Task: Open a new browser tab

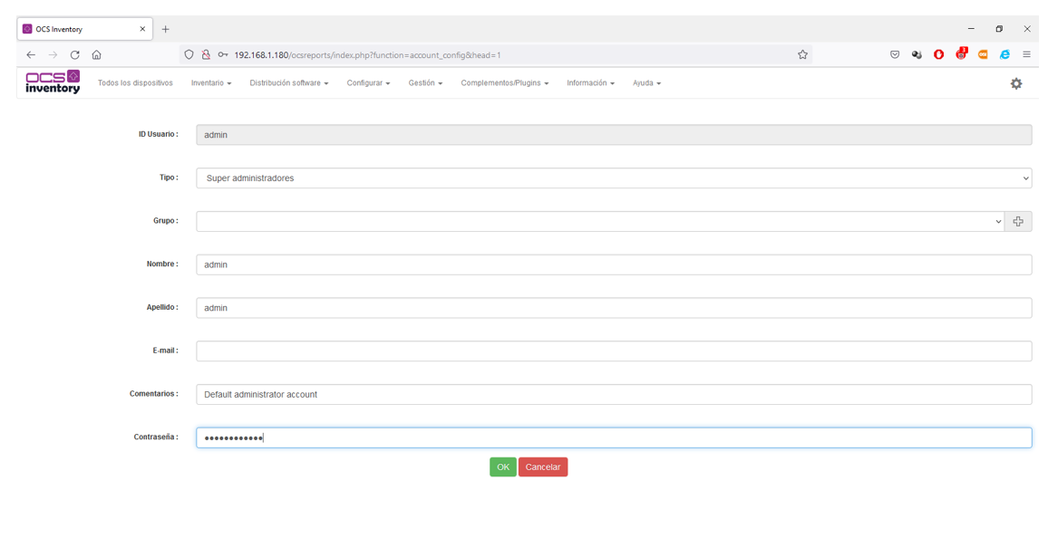Action: (x=166, y=29)
